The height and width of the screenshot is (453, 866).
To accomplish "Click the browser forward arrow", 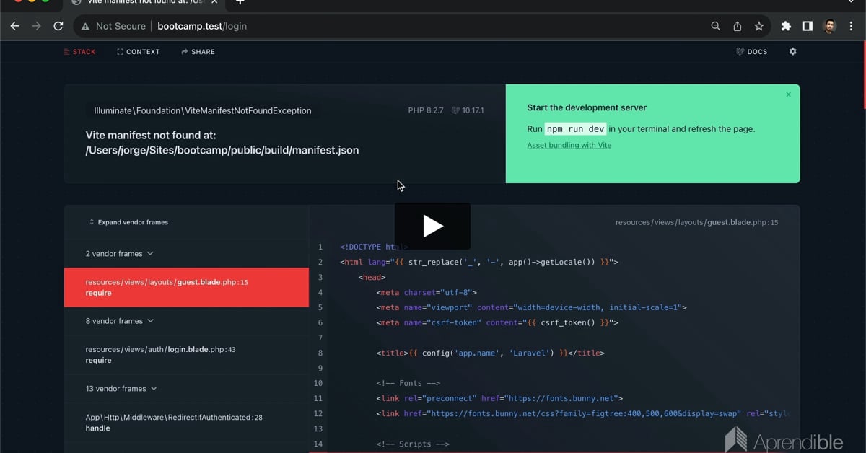I will coord(36,26).
